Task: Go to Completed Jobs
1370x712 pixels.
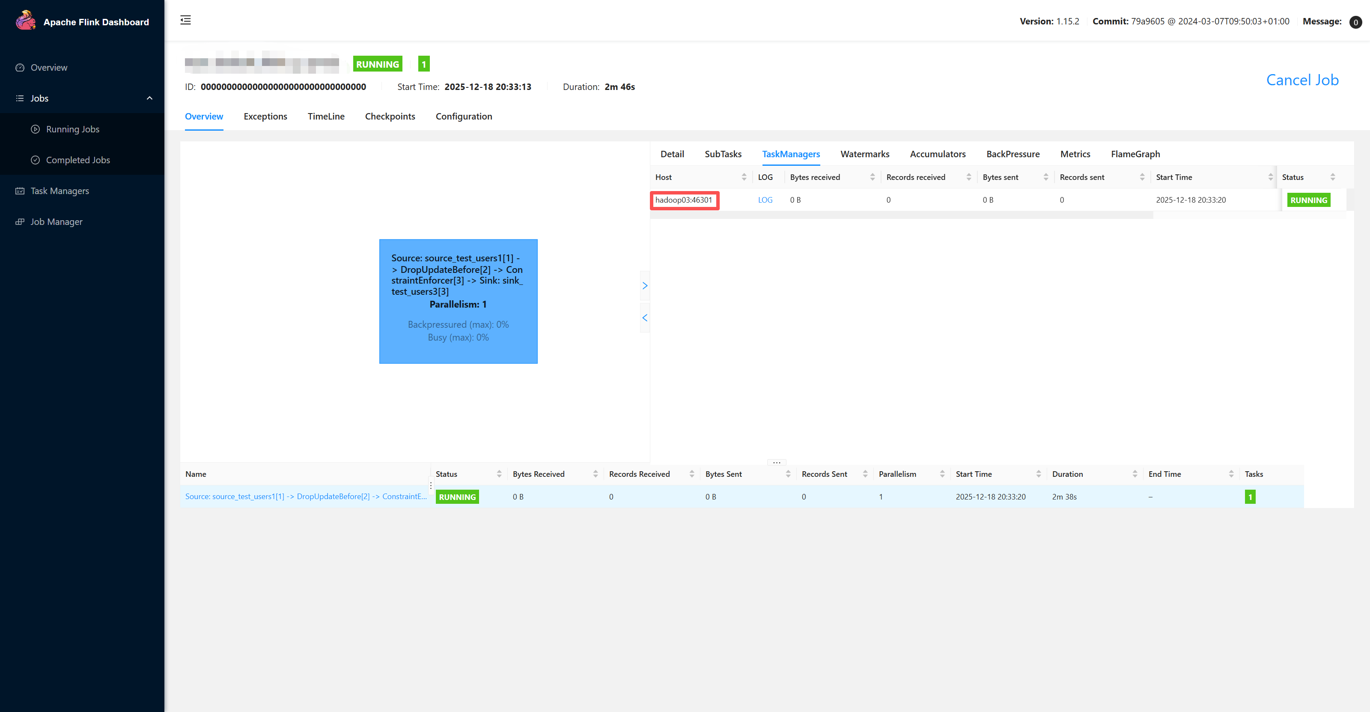Action: point(77,160)
